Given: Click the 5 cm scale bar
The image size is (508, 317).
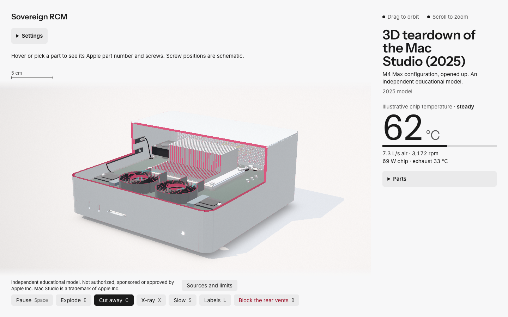Looking at the screenshot, I should click(32, 75).
